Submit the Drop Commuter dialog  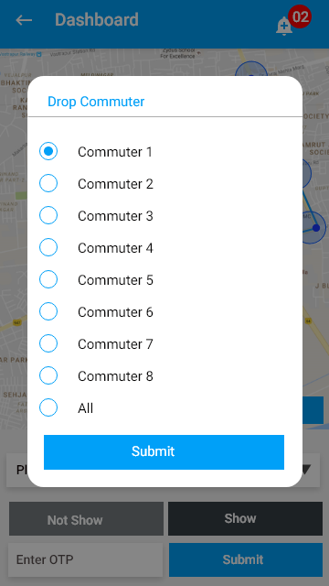point(164,451)
